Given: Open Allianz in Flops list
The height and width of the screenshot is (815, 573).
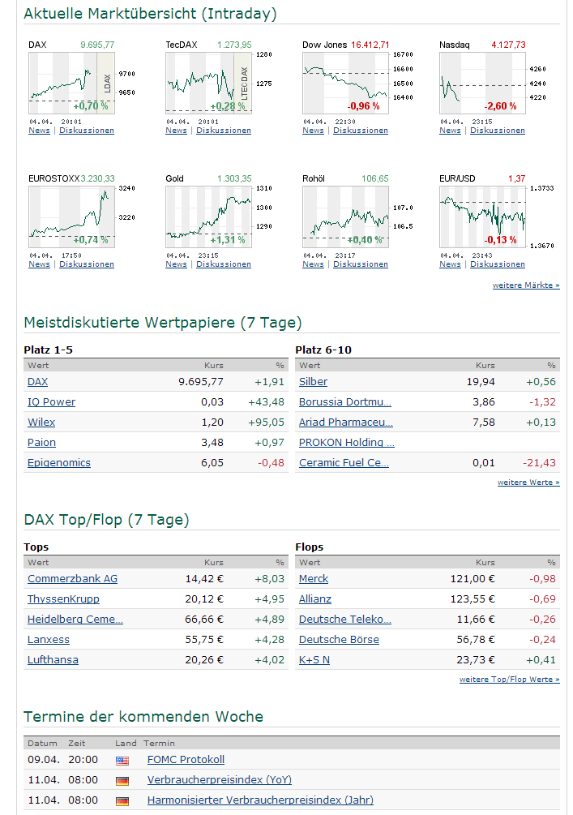Looking at the screenshot, I should tap(314, 598).
